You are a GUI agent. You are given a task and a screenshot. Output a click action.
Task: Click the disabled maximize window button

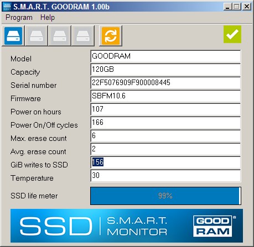click(x=237, y=7)
